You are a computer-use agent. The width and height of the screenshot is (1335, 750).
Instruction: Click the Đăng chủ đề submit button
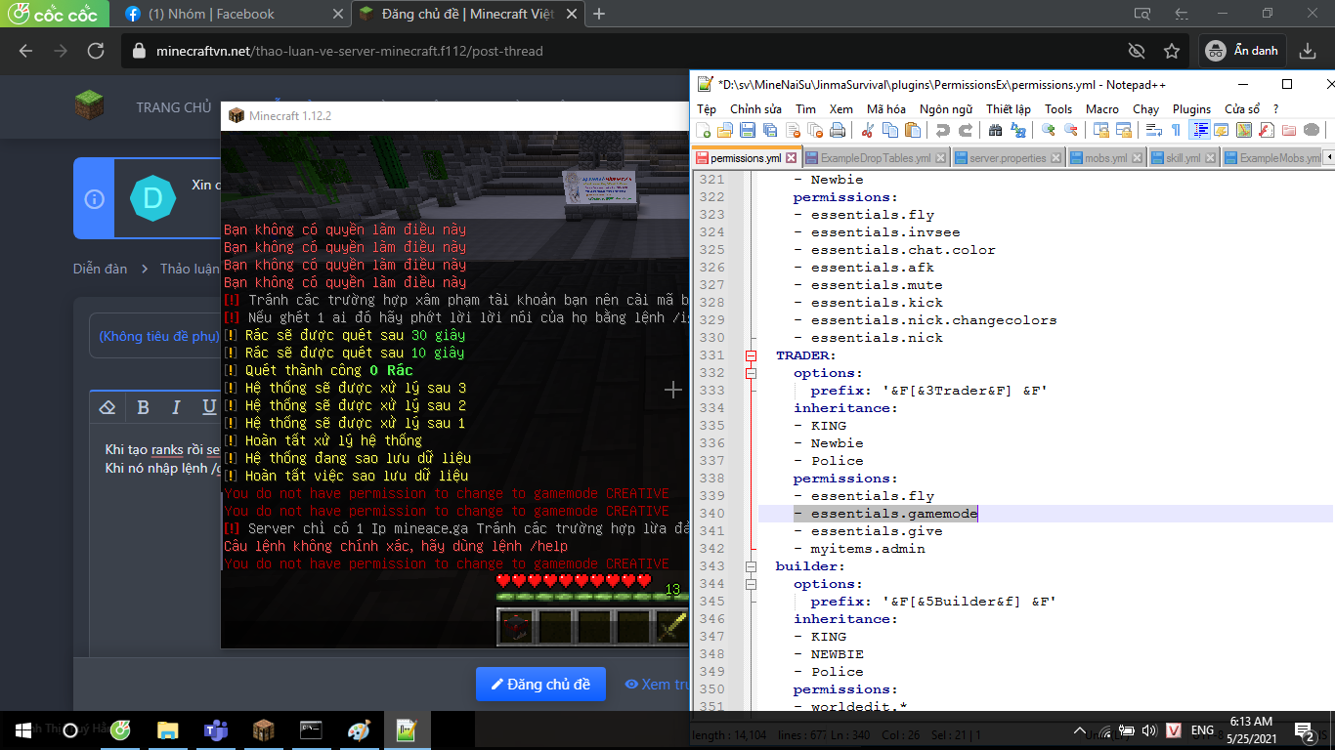click(540, 685)
